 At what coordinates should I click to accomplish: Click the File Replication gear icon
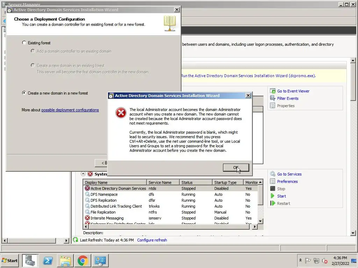click(x=87, y=212)
